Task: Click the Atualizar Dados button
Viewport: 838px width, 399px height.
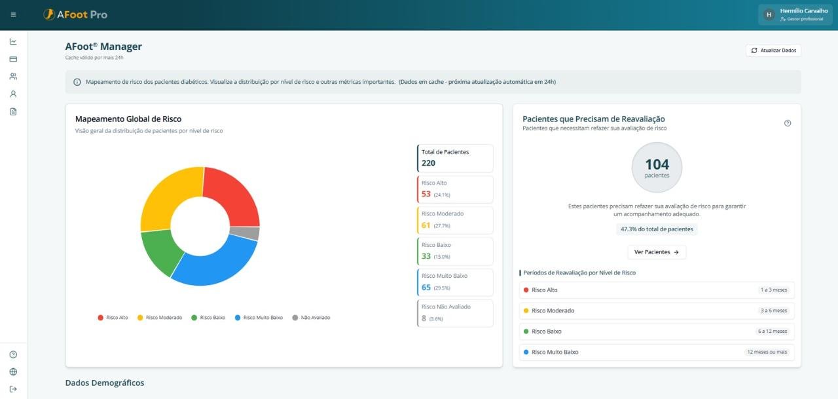Action: (773, 50)
